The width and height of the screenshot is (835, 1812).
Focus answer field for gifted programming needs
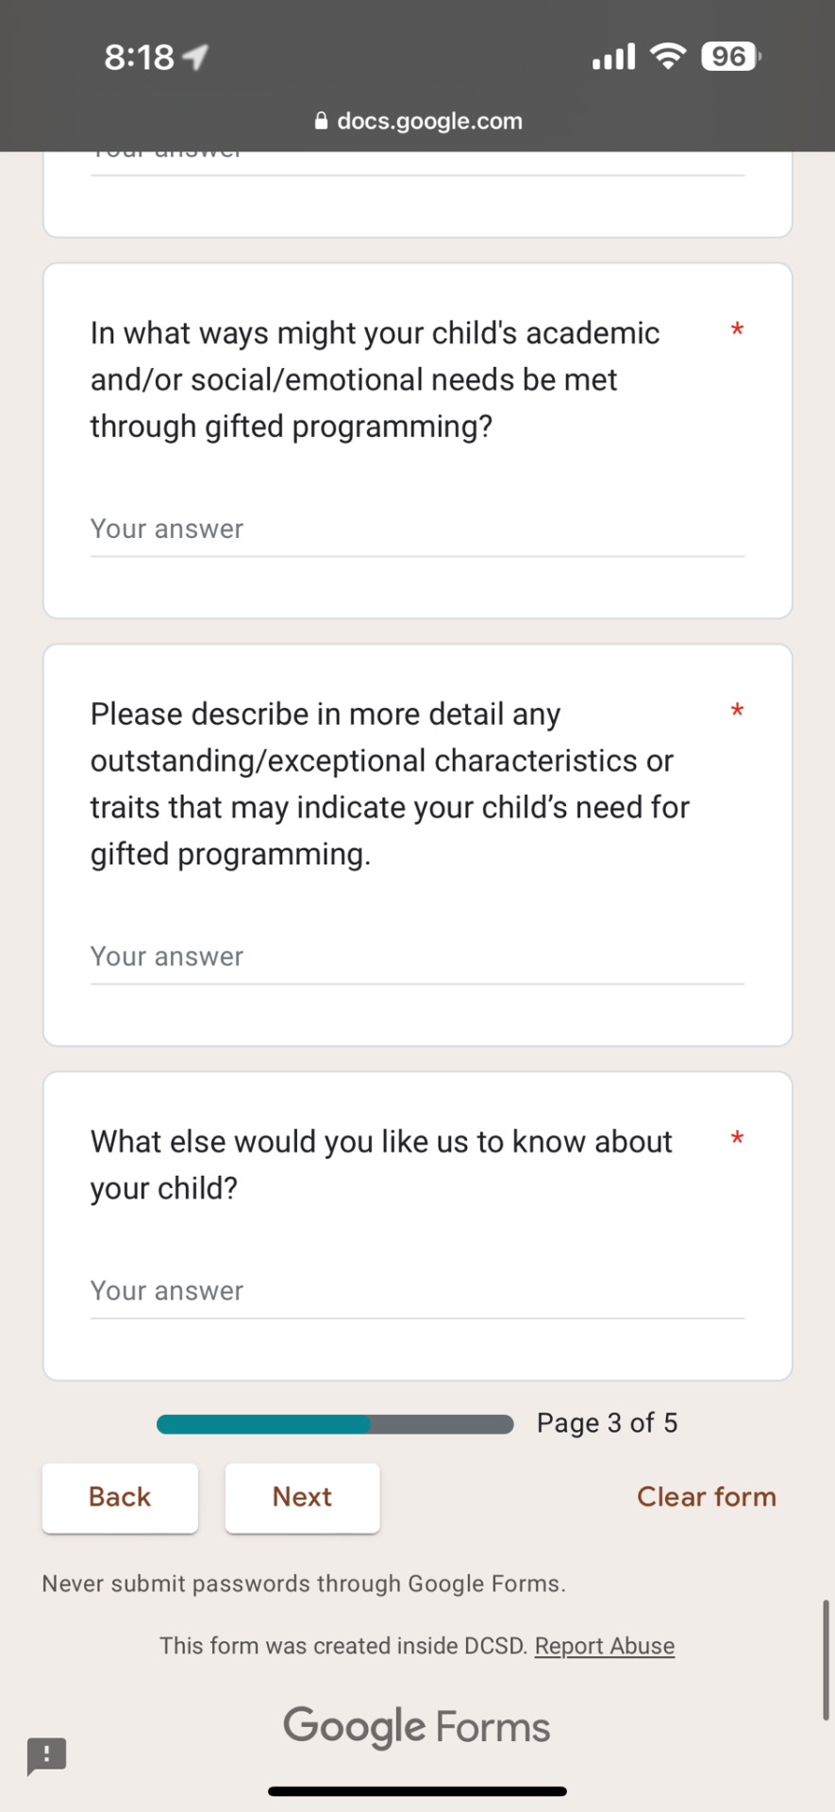click(417, 530)
